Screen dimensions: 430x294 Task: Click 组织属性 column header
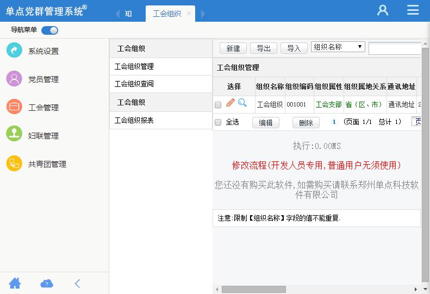(328, 86)
